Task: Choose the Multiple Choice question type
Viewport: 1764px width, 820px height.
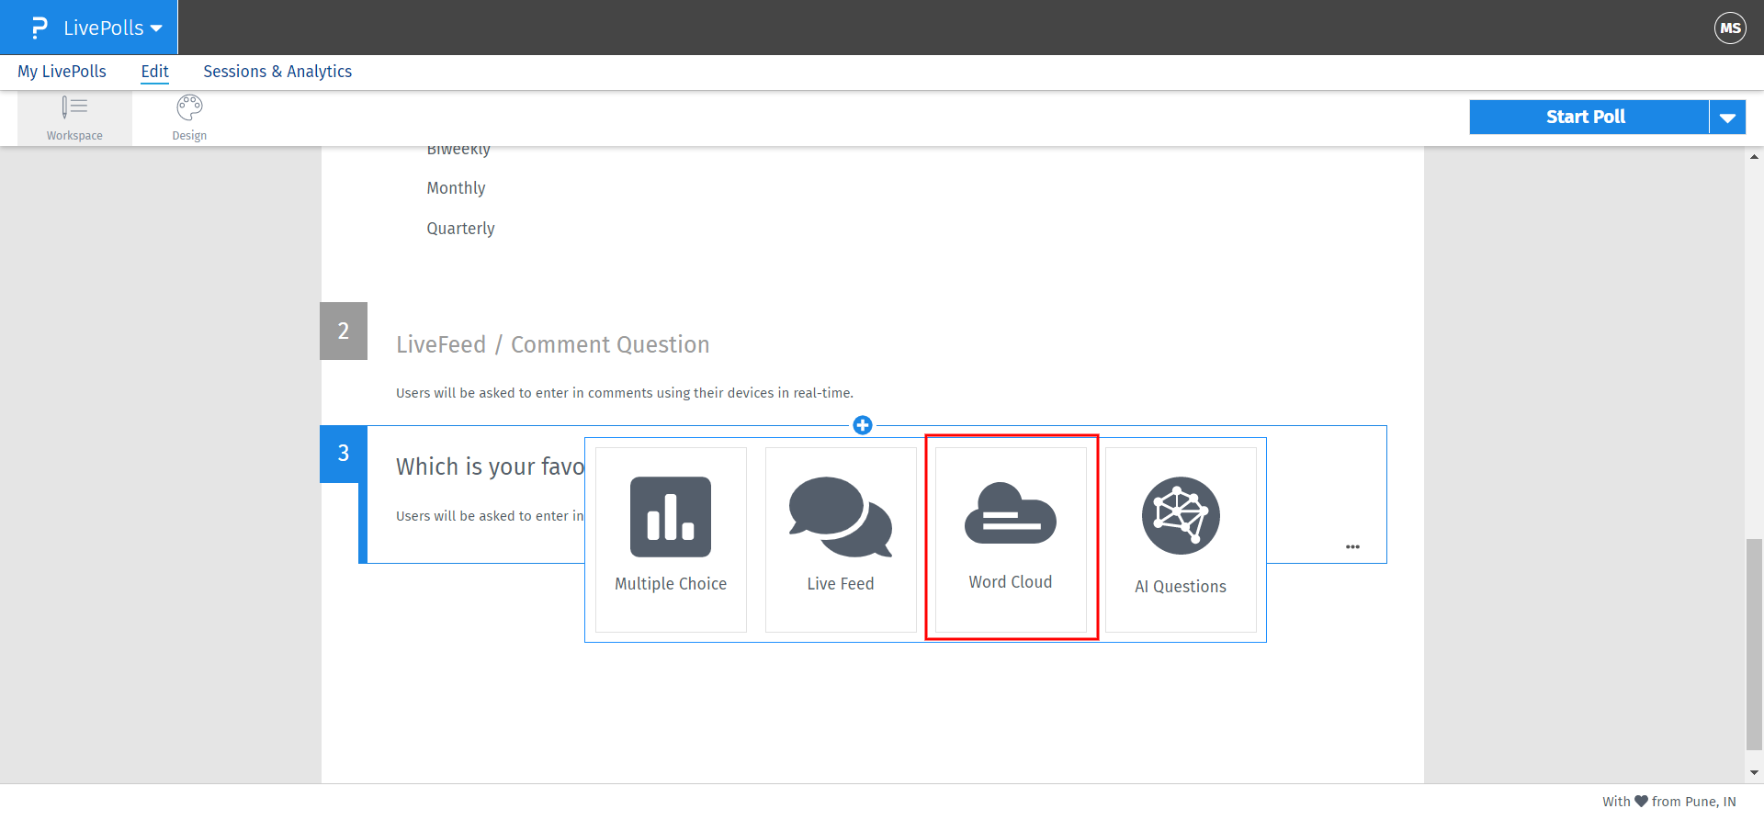Action: pos(671,540)
